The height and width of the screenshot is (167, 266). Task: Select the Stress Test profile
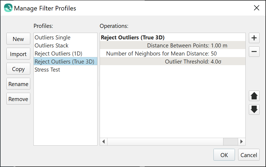[47, 70]
